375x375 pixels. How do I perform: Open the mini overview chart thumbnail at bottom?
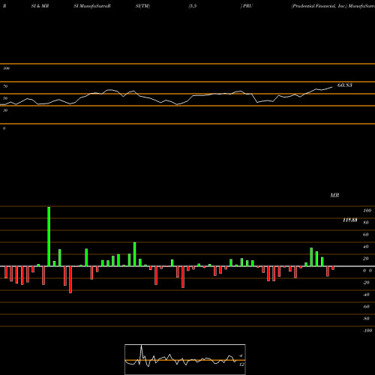185,359
